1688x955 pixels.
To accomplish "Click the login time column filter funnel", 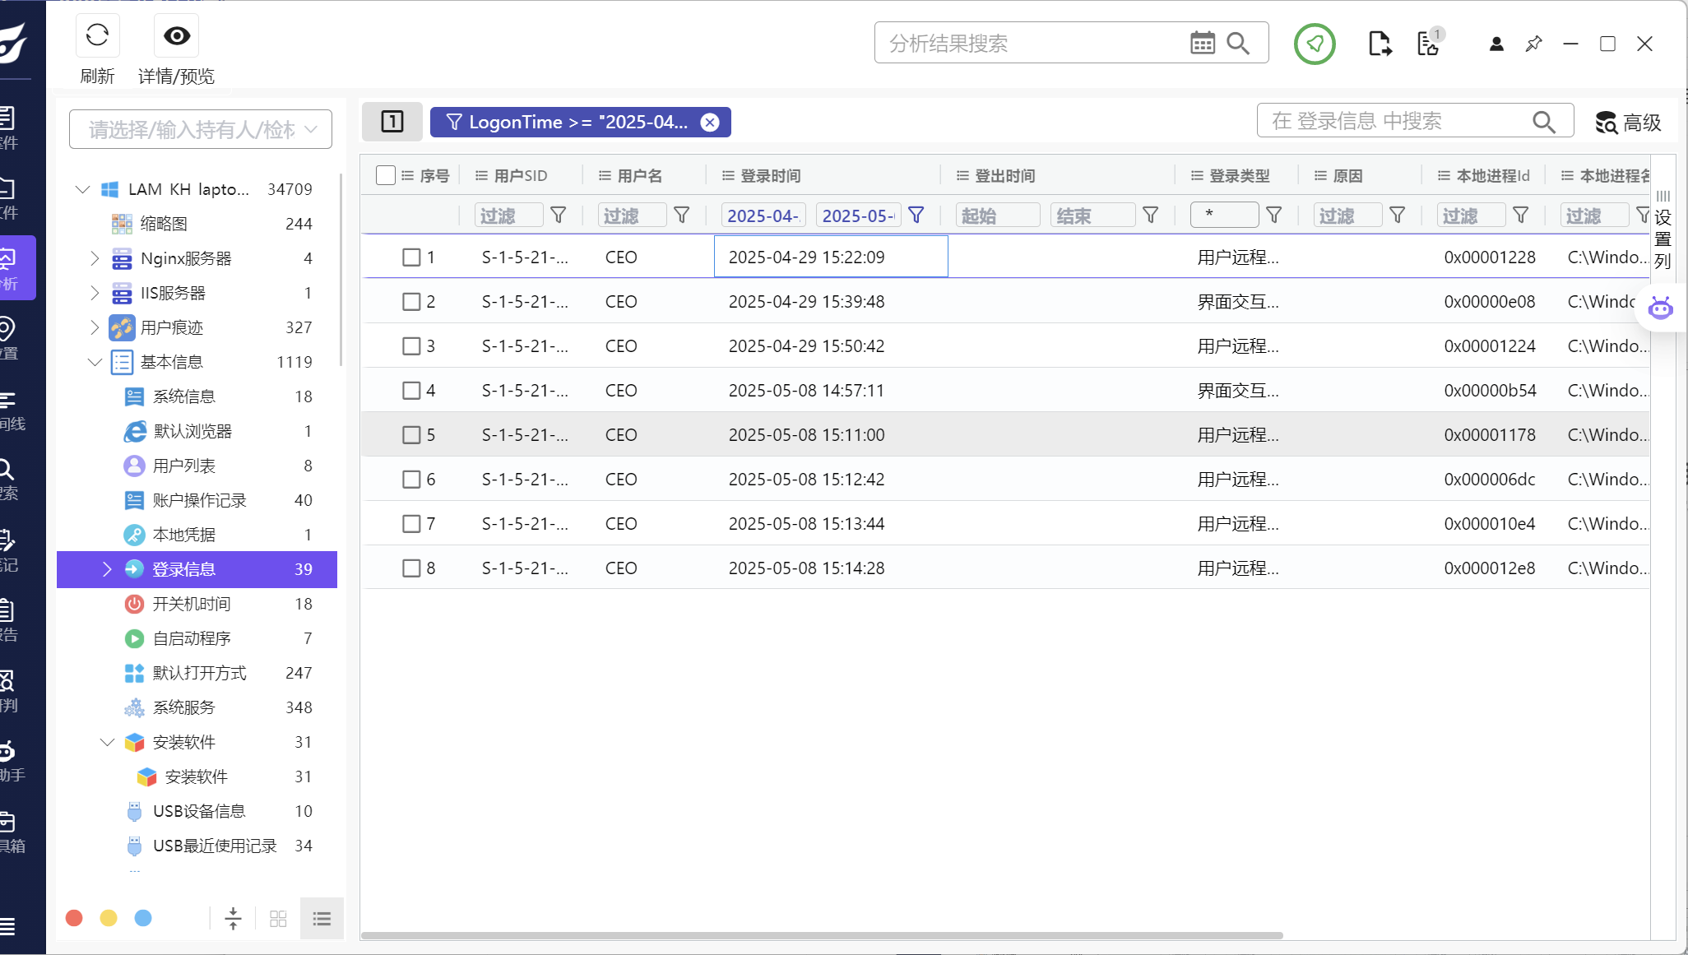I will click(916, 216).
